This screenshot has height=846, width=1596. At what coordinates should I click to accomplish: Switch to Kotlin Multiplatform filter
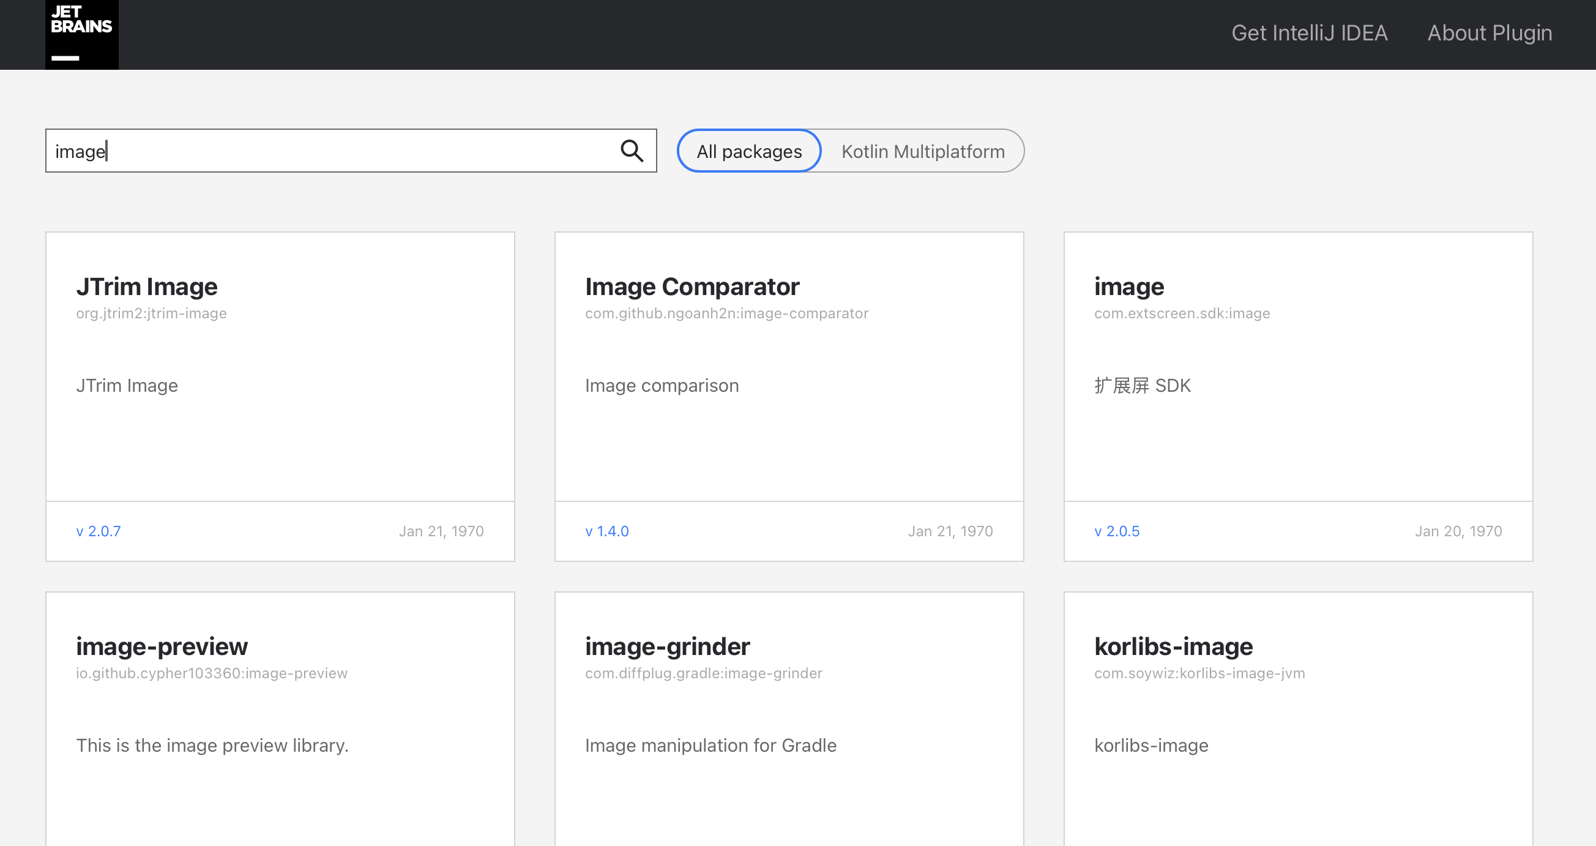click(x=922, y=151)
